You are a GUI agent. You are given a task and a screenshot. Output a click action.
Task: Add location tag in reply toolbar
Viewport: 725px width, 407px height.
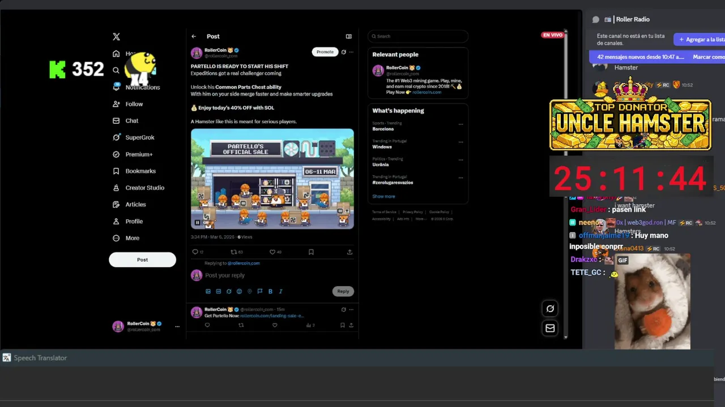pos(249,292)
